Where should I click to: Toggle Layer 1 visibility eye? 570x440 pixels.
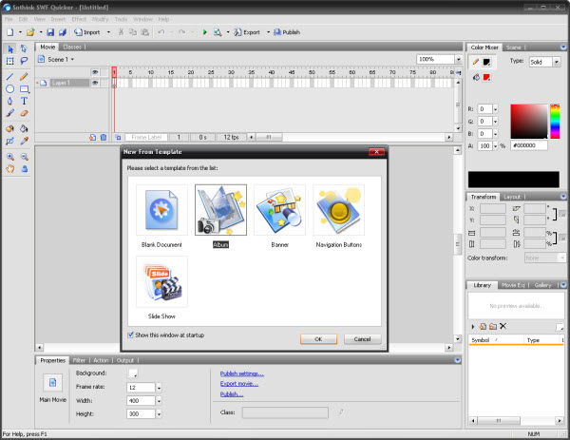tap(94, 83)
